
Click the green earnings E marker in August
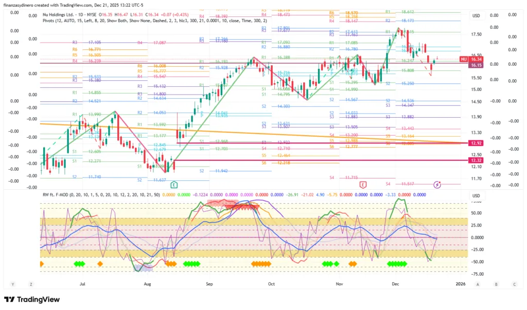coord(174,184)
